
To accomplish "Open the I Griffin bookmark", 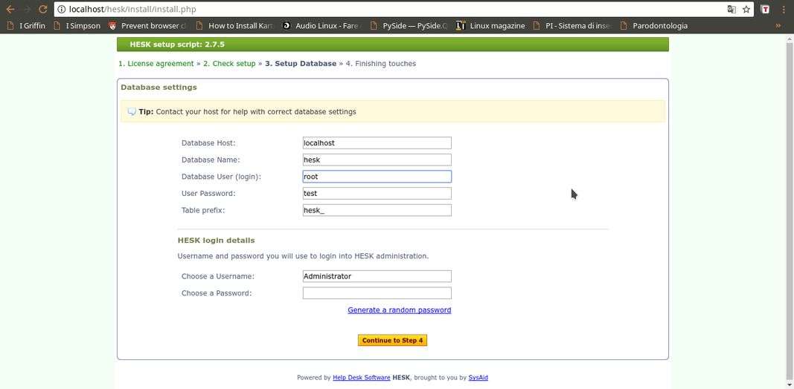I will click(x=26, y=25).
